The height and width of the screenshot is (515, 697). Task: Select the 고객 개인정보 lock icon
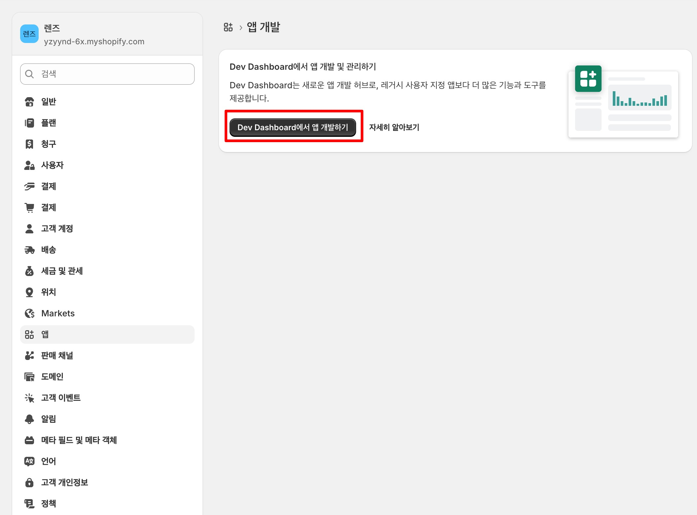(29, 483)
